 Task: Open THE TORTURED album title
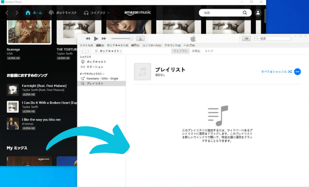tap(67, 49)
